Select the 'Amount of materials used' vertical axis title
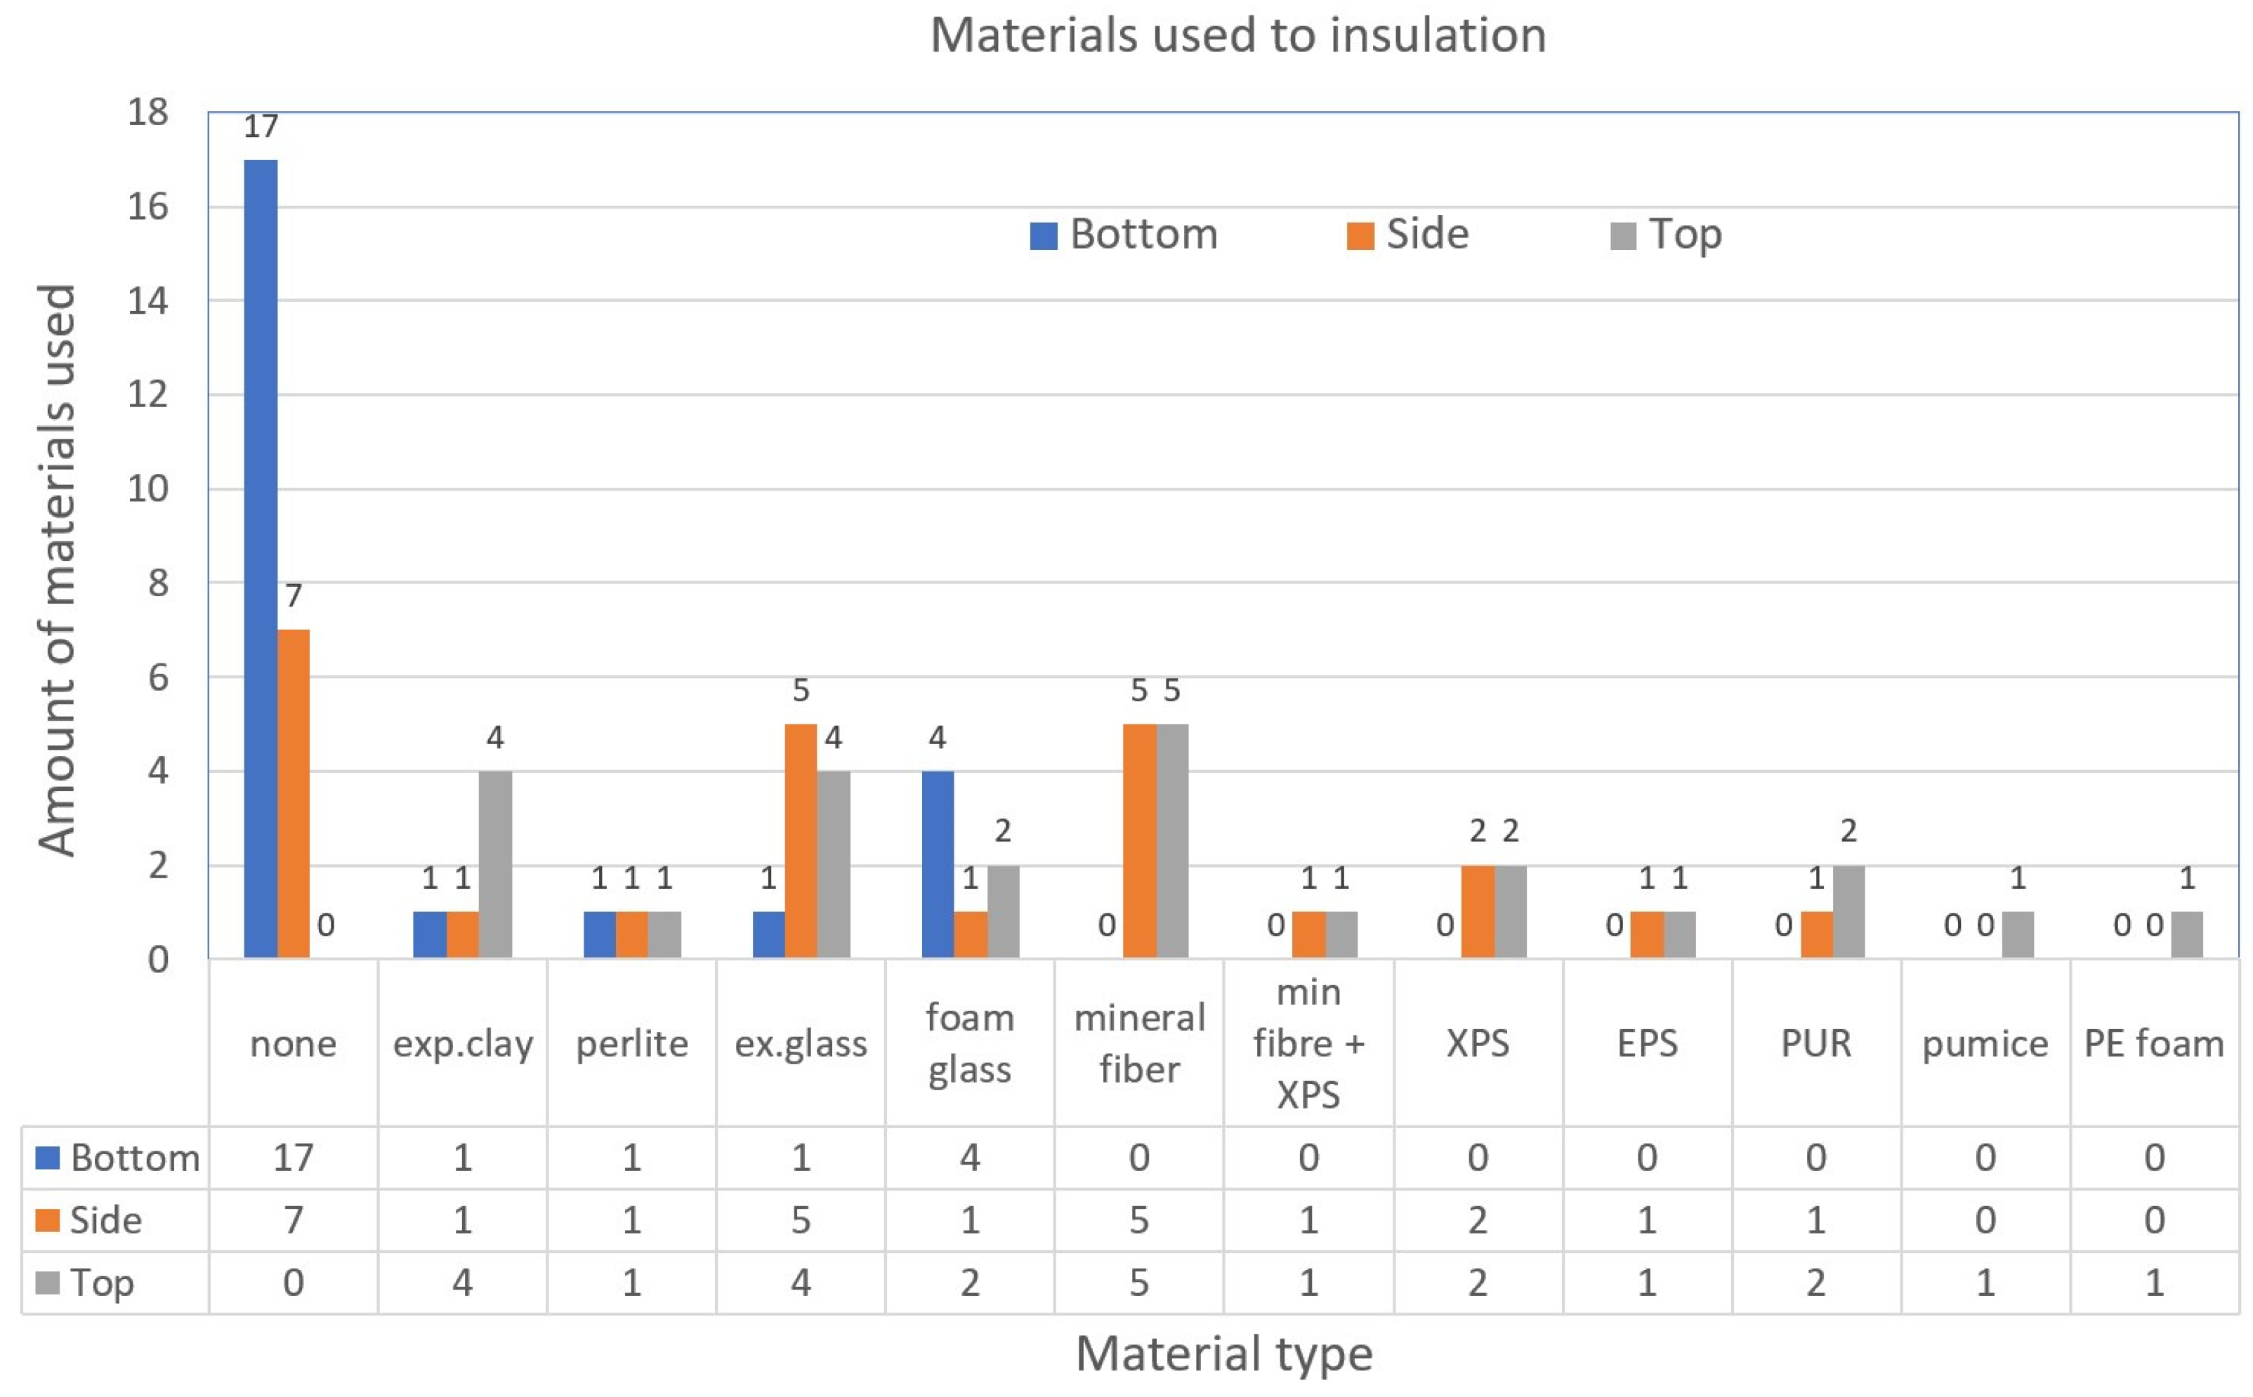The image size is (2253, 1397). click(x=58, y=569)
